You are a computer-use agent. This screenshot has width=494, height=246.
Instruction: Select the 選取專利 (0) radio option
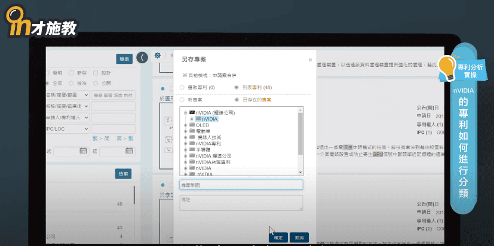click(182, 87)
